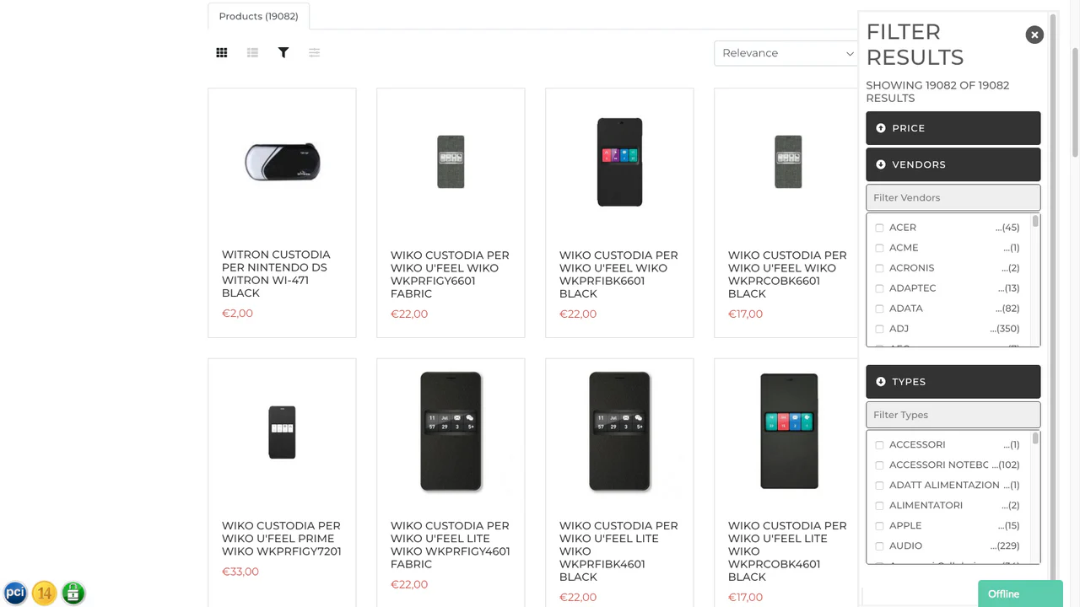Tick the AUDIO type checkbox
The height and width of the screenshot is (607, 1080).
[879, 546]
